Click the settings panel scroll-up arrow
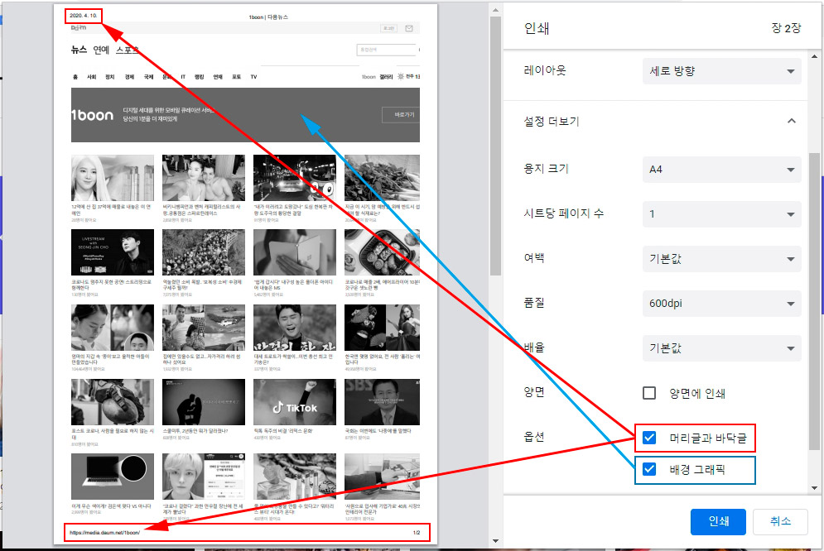 pyautogui.click(x=815, y=56)
